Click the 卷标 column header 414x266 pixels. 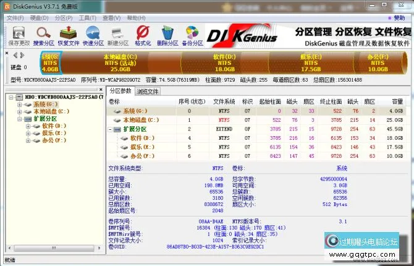(x=142, y=101)
